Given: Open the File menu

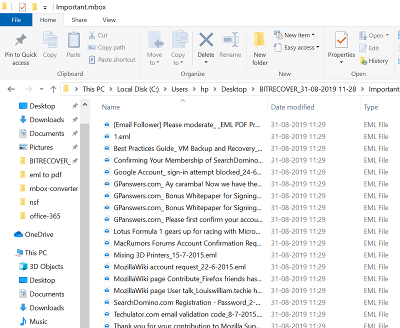Looking at the screenshot, I should point(16,20).
